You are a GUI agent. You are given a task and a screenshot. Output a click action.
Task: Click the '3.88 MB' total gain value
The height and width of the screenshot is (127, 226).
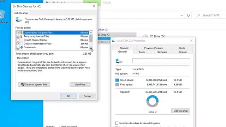click(x=87, y=54)
